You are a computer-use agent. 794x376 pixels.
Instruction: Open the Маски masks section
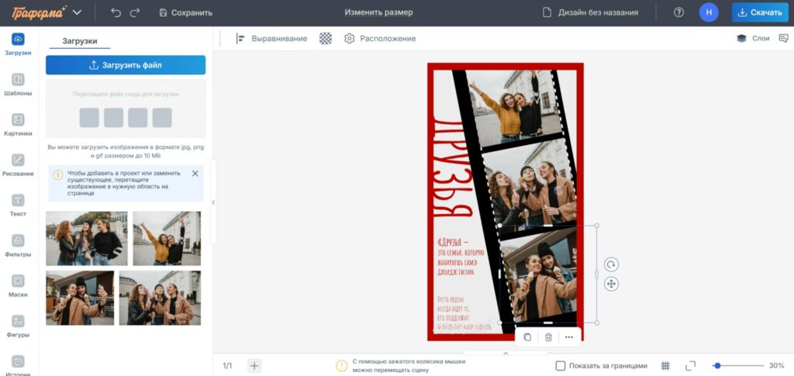click(x=18, y=286)
